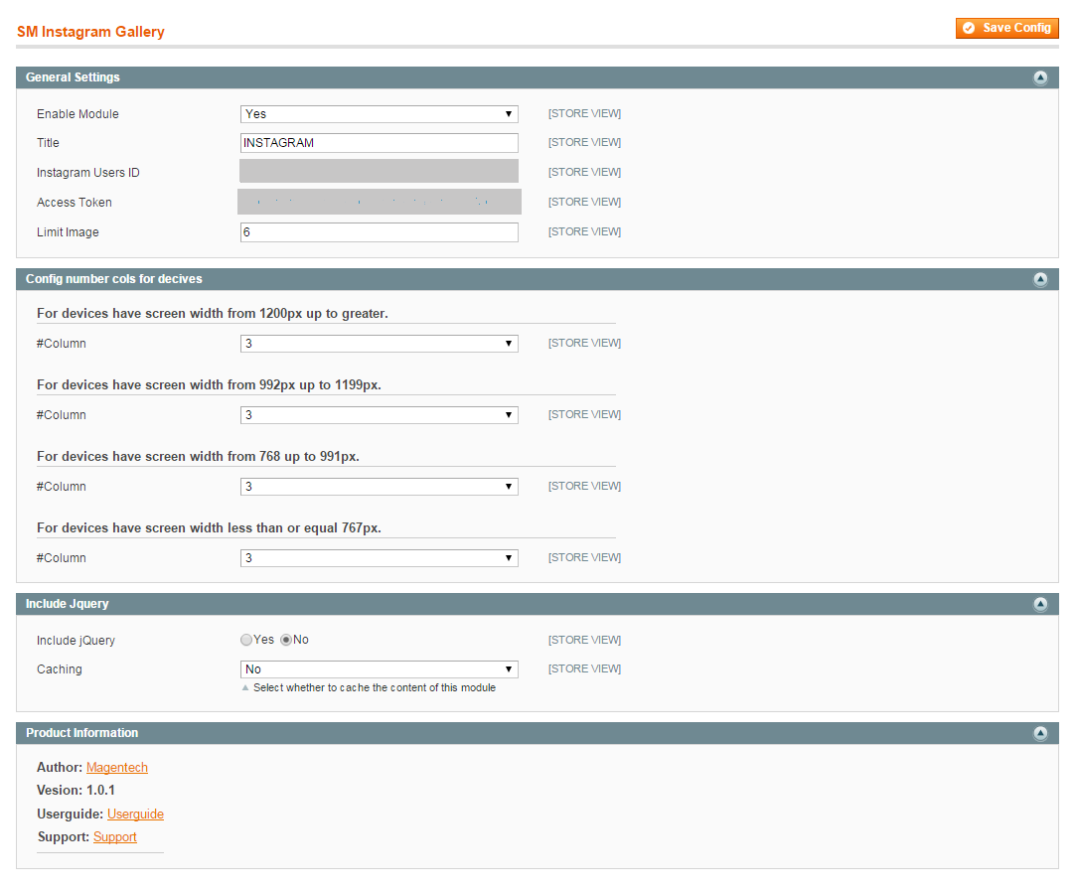
Task: Click the Instagram Users ID field
Action: point(379,171)
